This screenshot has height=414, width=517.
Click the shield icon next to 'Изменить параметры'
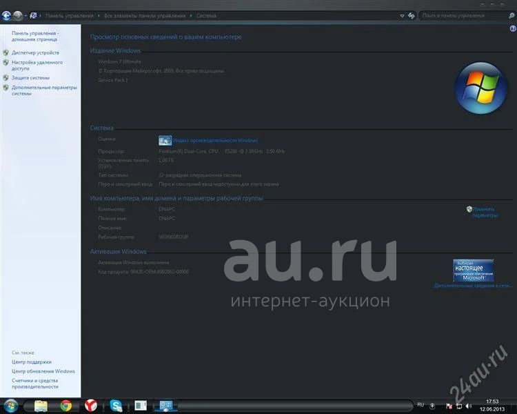[469, 209]
